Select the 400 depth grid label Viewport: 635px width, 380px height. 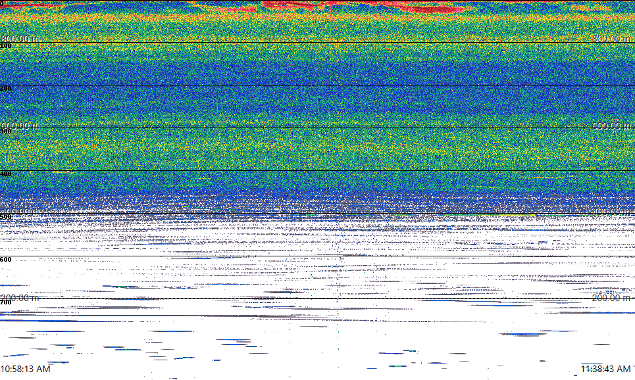pos(6,174)
